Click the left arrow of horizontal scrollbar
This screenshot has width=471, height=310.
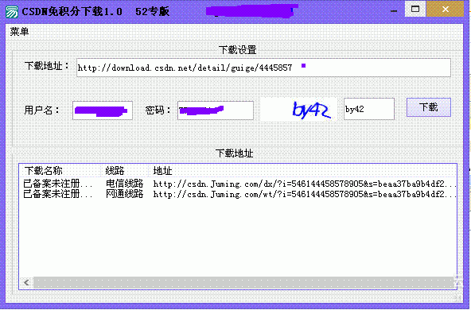point(27,282)
